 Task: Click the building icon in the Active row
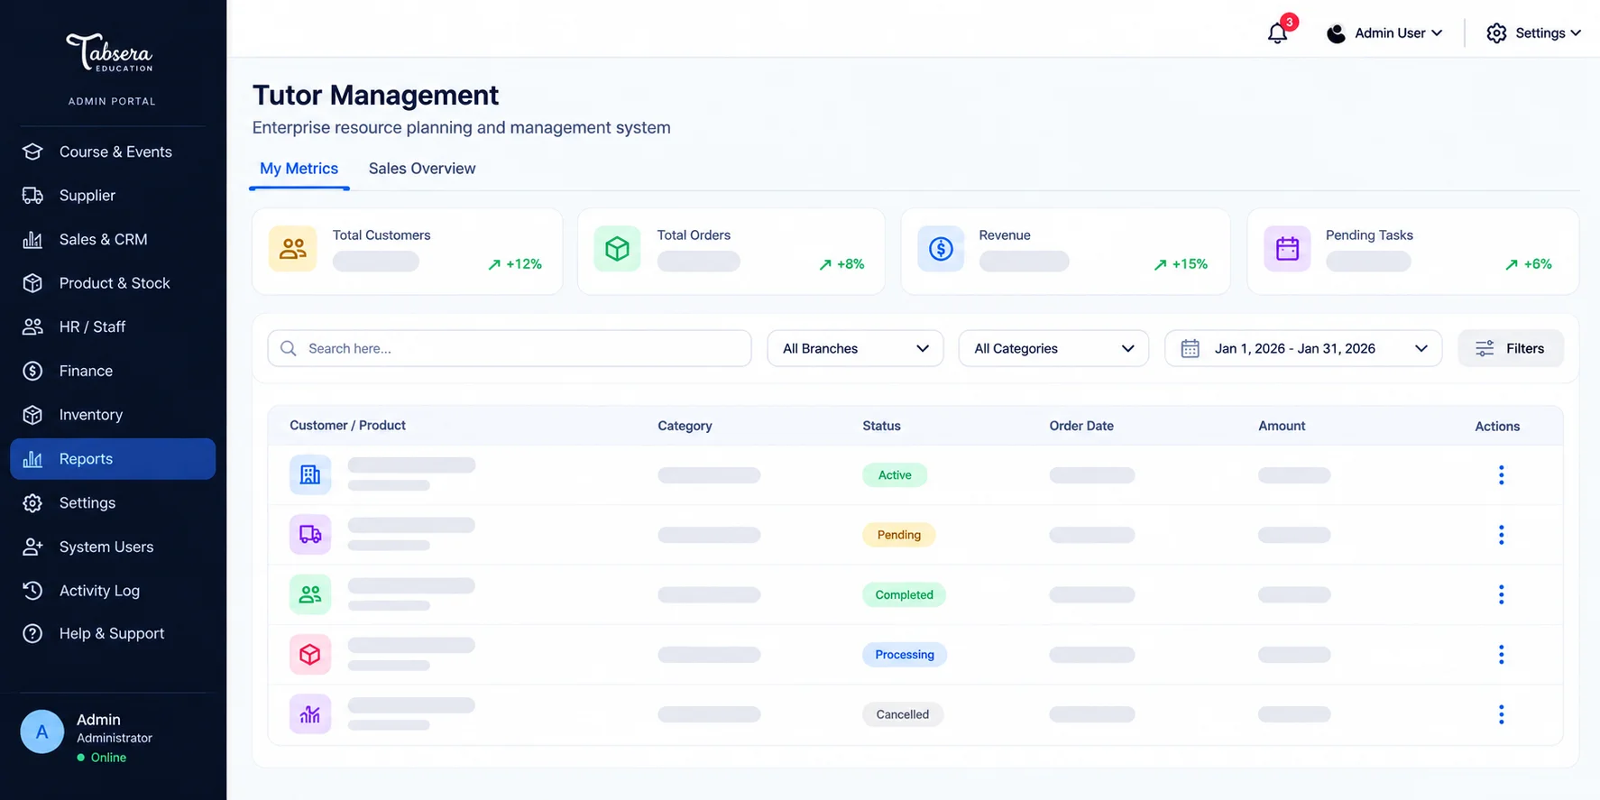[310, 475]
